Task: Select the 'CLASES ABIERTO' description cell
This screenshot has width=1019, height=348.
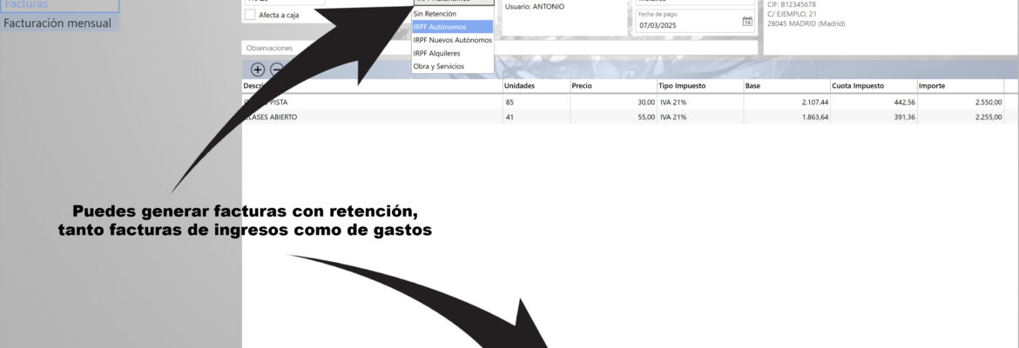Action: [372, 117]
